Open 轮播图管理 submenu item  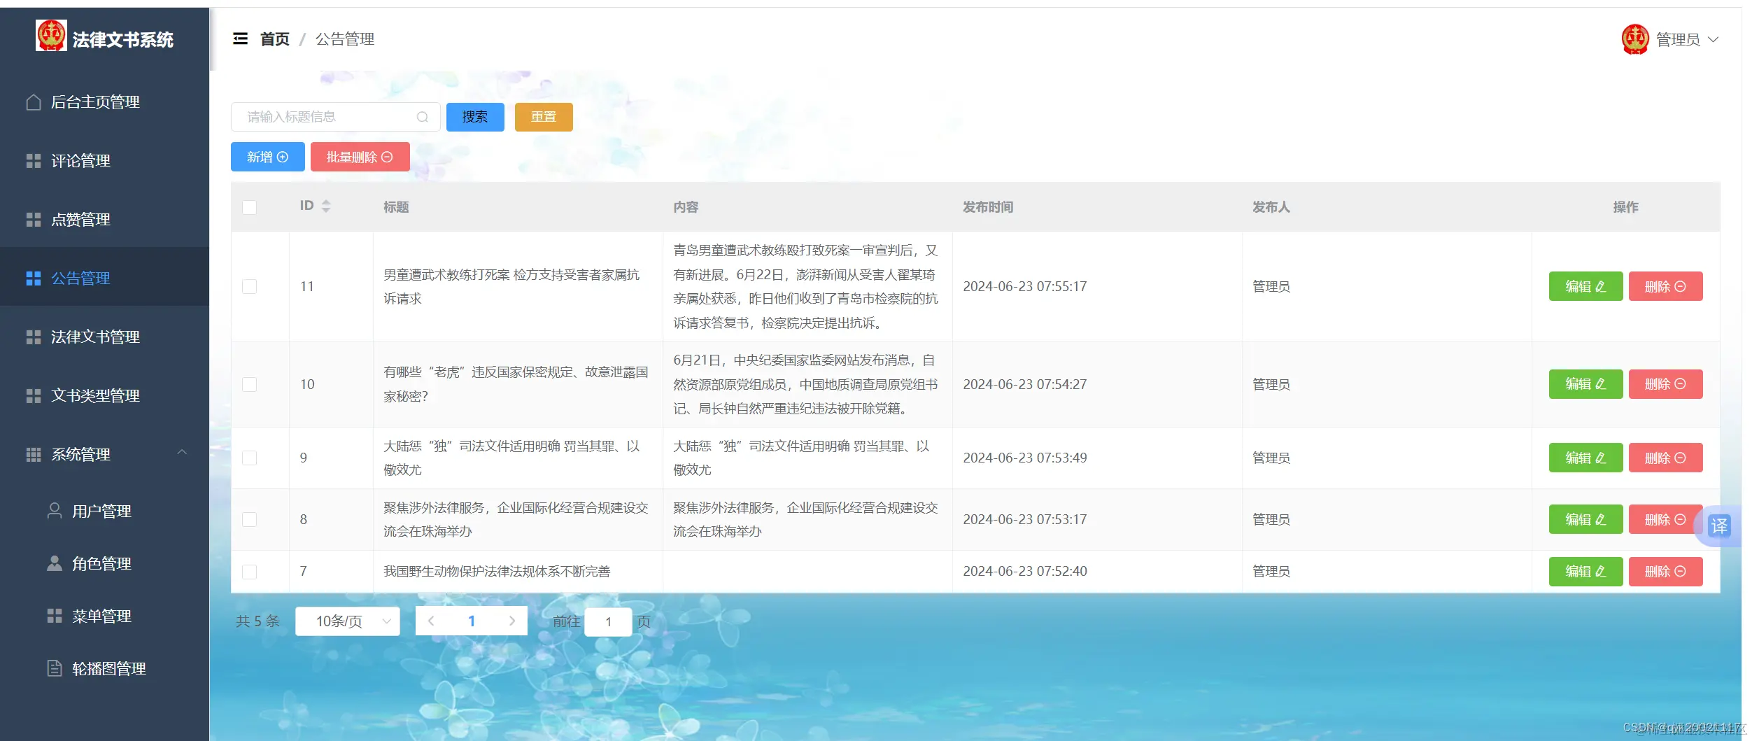[x=104, y=668]
